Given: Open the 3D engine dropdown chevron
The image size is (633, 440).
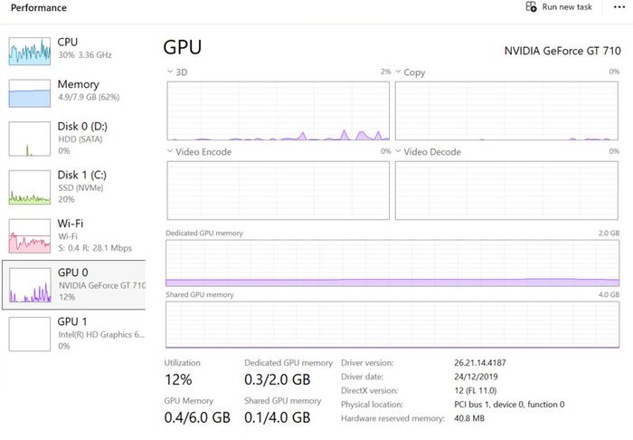Looking at the screenshot, I should (x=170, y=72).
